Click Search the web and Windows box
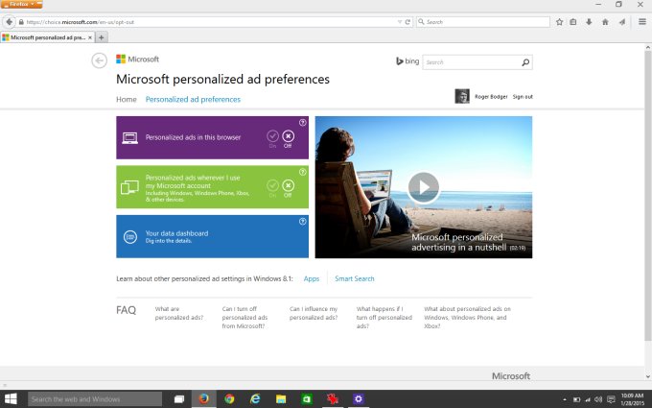The image size is (652, 408). (x=95, y=398)
